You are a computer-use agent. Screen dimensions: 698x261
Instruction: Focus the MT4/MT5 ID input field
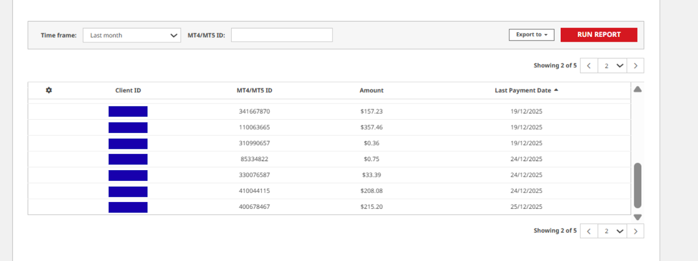[282, 35]
